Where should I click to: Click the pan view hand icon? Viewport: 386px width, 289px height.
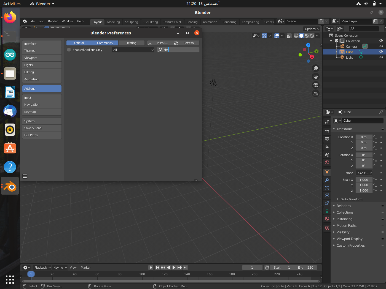click(x=316, y=77)
